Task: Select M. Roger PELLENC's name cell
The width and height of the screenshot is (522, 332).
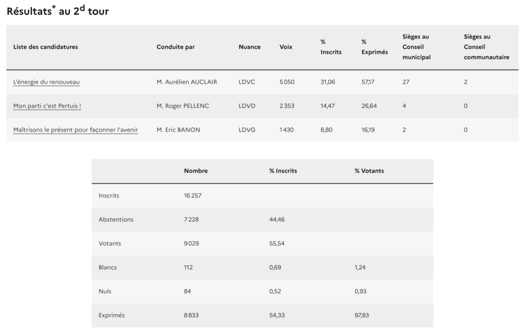Action: (x=183, y=106)
